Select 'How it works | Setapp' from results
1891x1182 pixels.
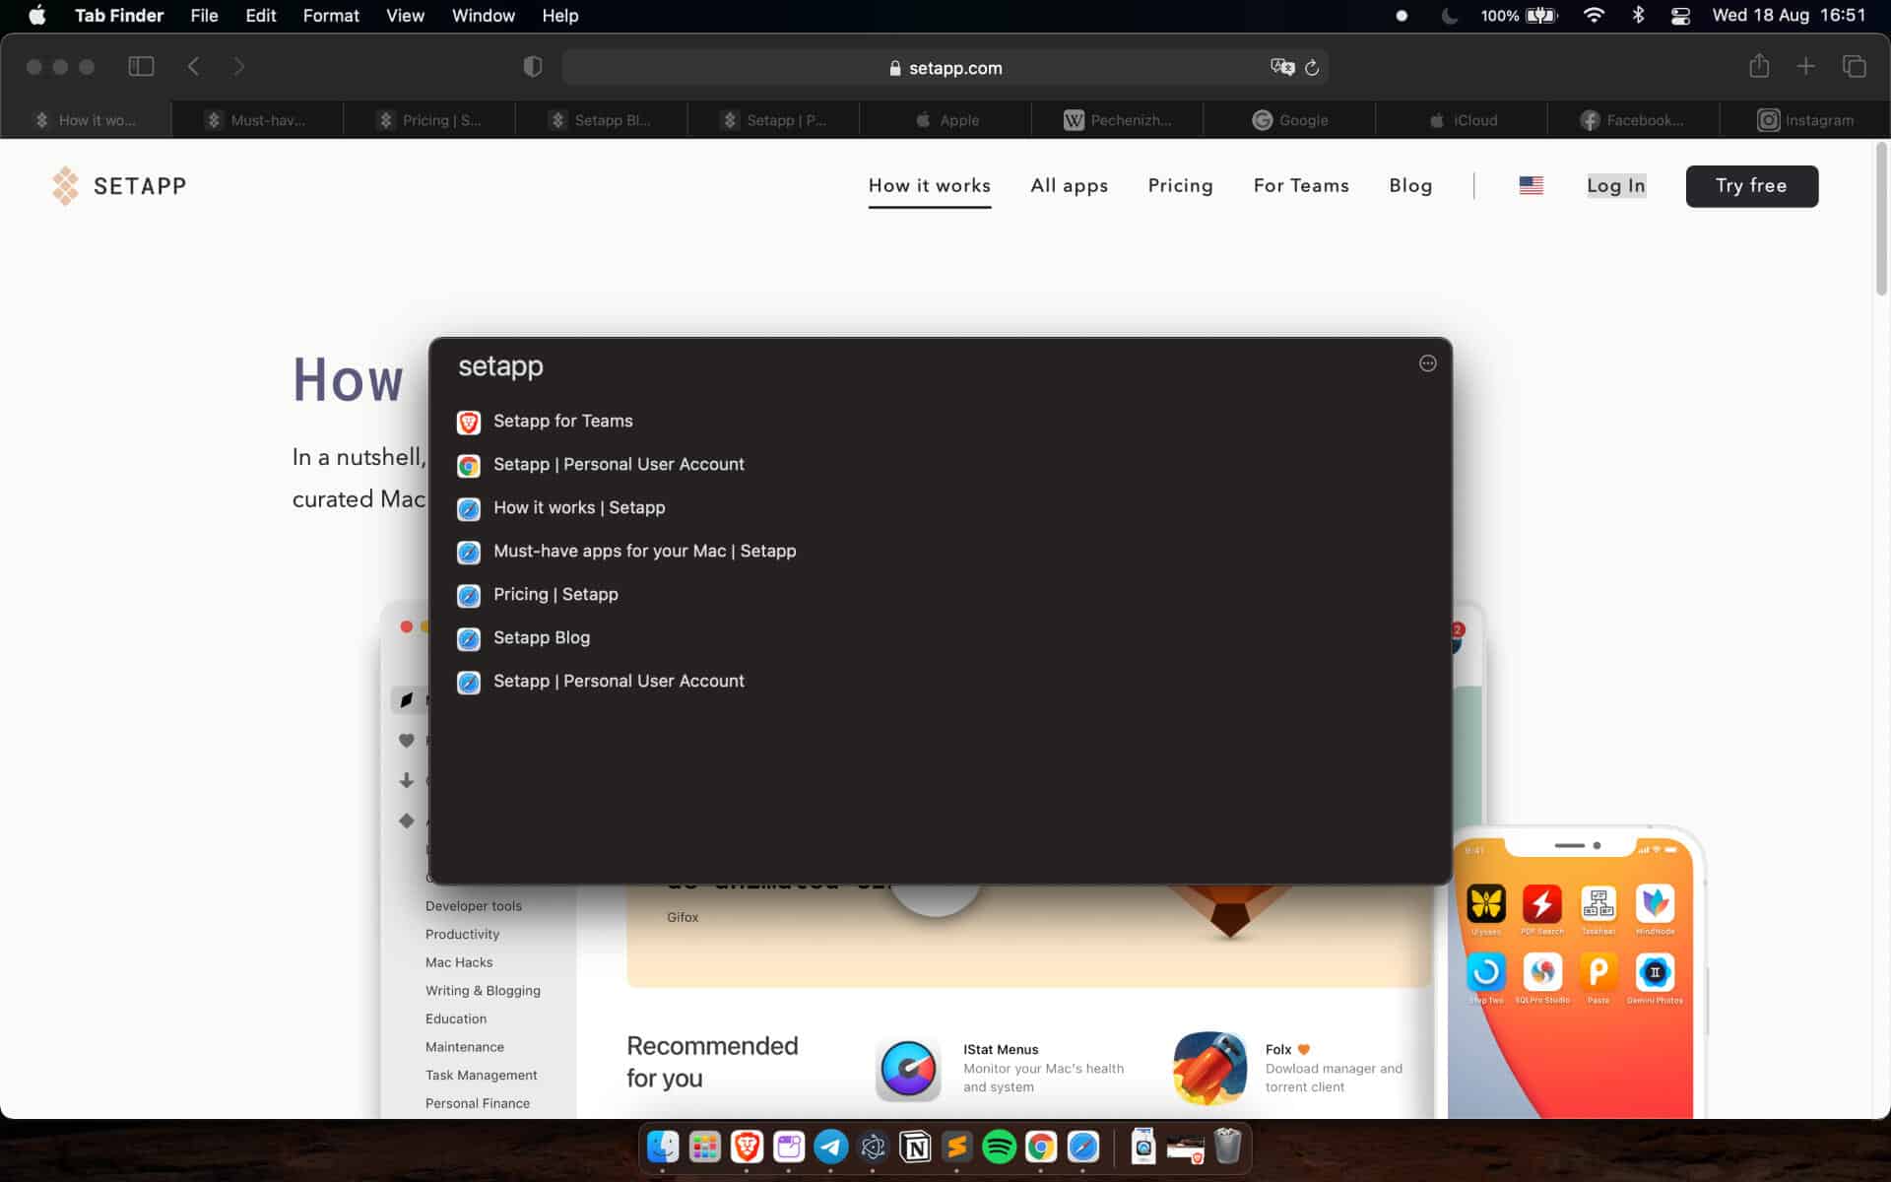577,507
